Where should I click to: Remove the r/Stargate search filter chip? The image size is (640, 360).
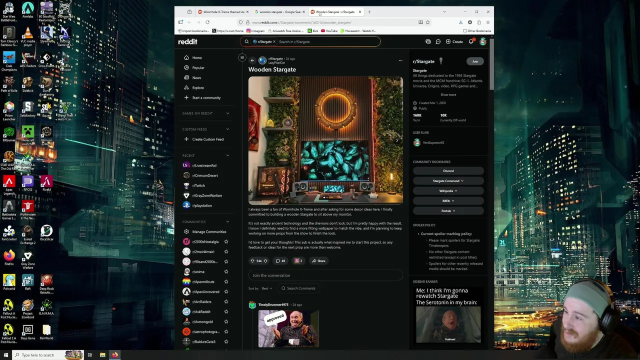274,42
